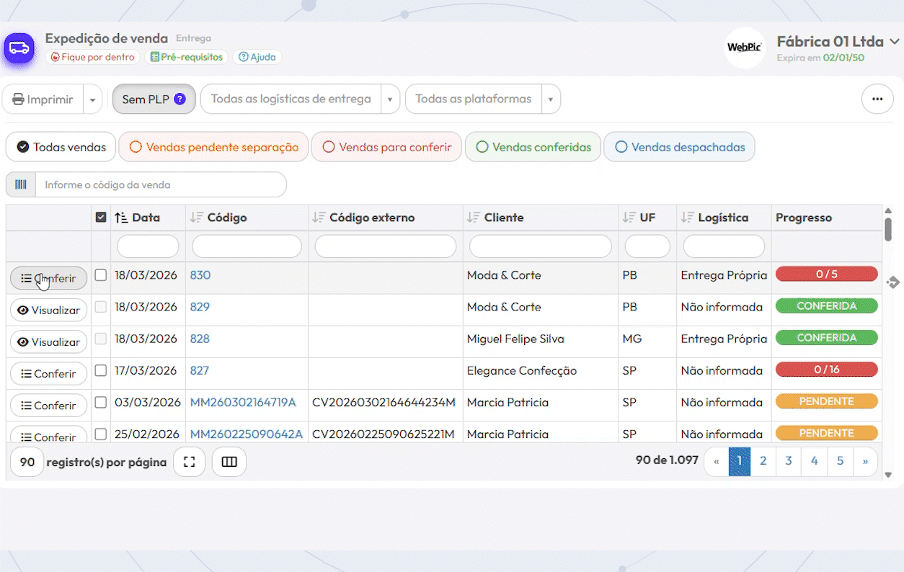Click the side panel arrow icon

click(x=892, y=282)
